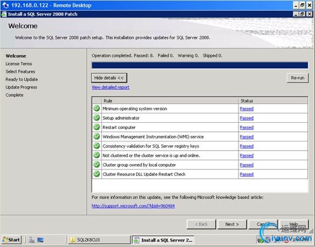This screenshot has height=247, width=315.
Task: Click 'Not clustered or the cluster service' text
Action: pos(151,156)
